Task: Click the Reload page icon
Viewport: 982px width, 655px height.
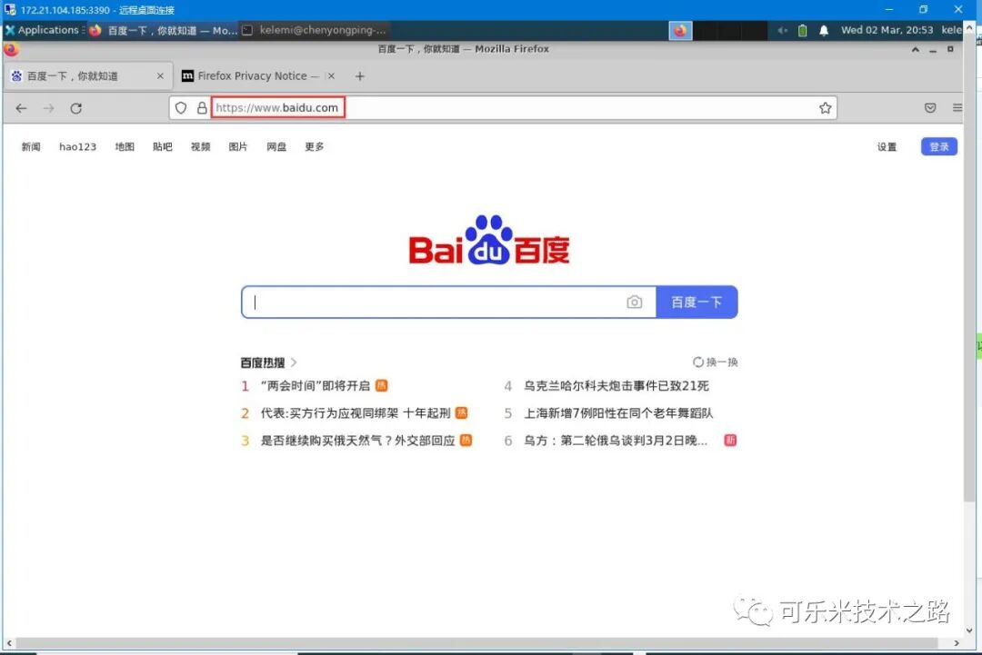Action: tap(76, 107)
